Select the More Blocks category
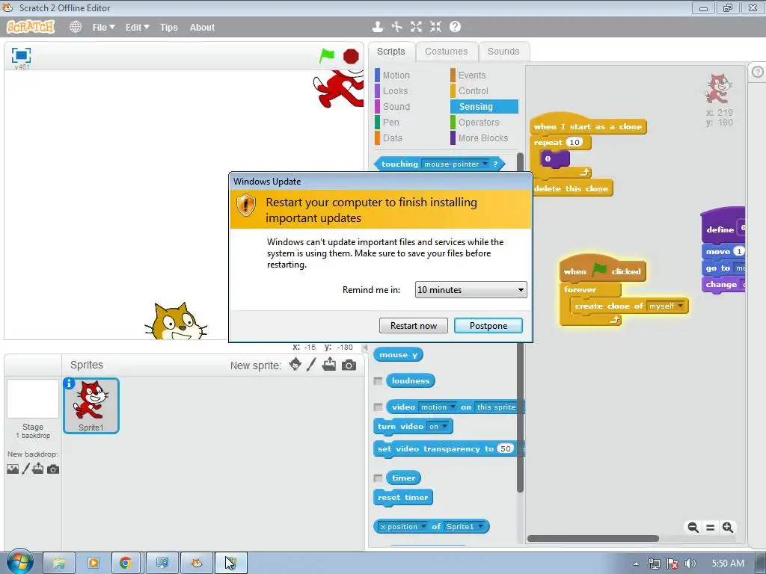The image size is (766, 574). click(482, 138)
